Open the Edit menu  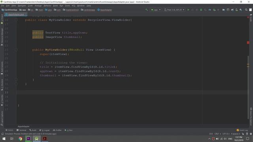coord(8,6)
